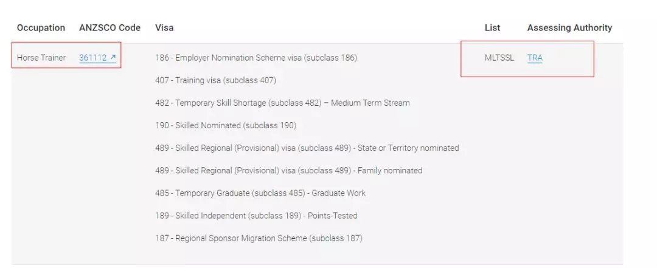The height and width of the screenshot is (268, 657).
Task: Click the MLTSSL list entry
Action: coord(499,58)
